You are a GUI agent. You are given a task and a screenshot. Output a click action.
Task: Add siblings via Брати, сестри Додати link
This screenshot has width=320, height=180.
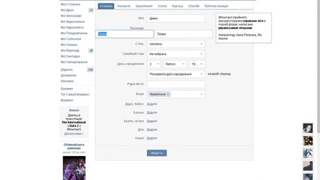click(x=152, y=121)
